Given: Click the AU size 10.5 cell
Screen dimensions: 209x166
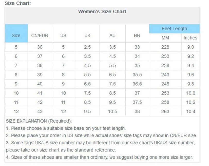Looking at the screenshot, I should point(112,111).
